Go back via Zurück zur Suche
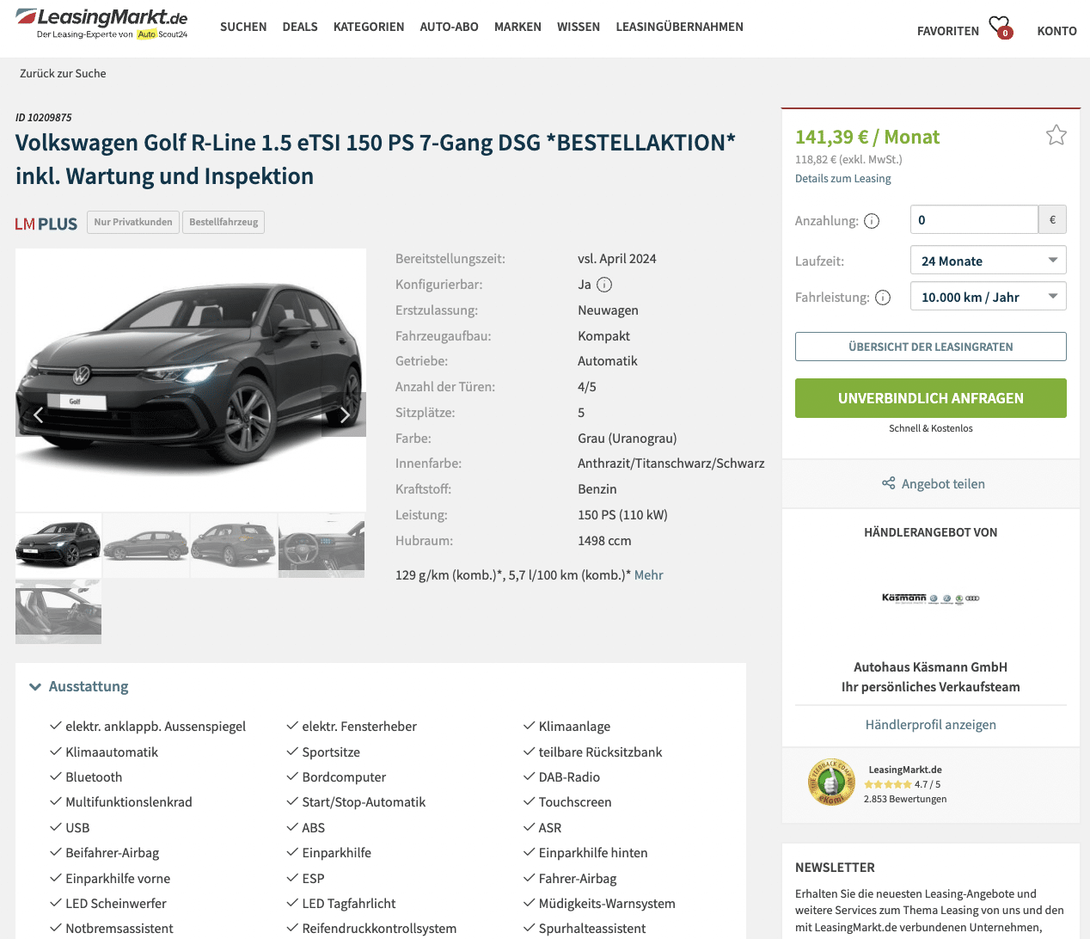Viewport: 1090px width, 939px height. pyautogui.click(x=63, y=73)
